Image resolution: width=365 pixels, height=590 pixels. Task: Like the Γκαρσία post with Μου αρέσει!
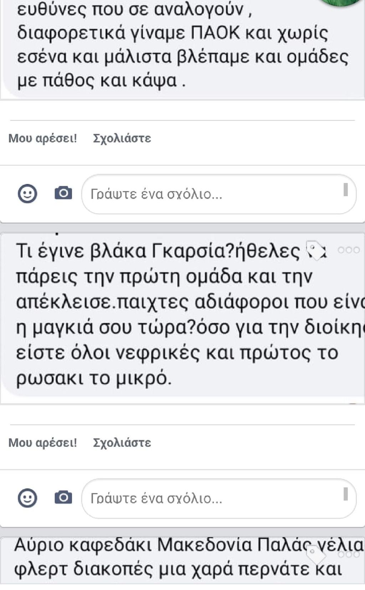coord(43,443)
